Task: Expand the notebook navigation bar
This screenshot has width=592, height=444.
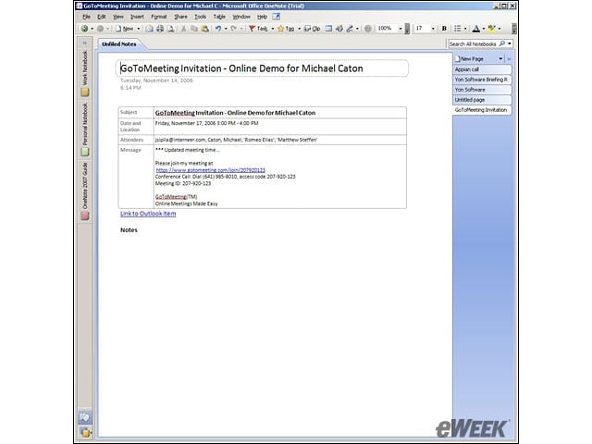Action: click(85, 43)
